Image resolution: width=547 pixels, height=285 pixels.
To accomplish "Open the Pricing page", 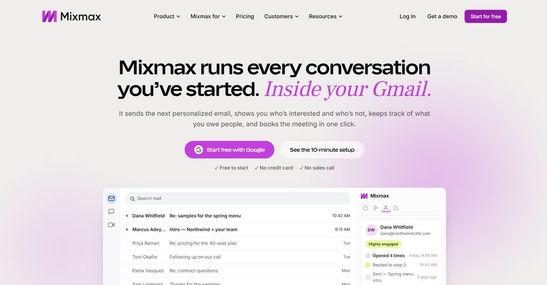I will click(x=245, y=17).
